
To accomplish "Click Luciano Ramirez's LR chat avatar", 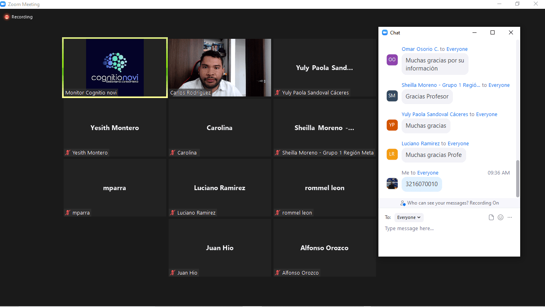I will click(392, 154).
